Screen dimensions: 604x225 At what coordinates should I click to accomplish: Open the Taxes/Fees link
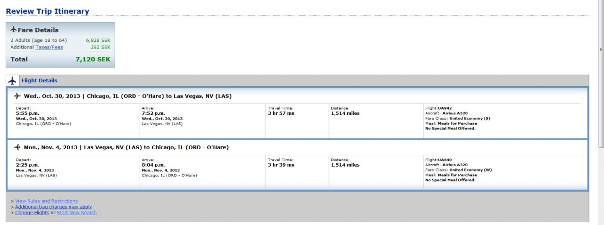click(49, 47)
